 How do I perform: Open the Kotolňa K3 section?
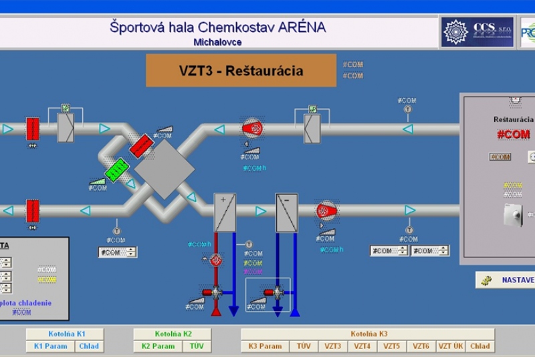(x=368, y=334)
